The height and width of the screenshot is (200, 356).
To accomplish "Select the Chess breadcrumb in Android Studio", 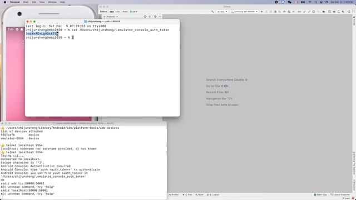I will click(x=103, y=12).
